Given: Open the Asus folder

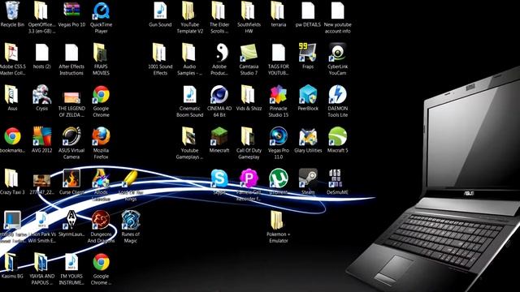Looking at the screenshot, I should [12, 95].
